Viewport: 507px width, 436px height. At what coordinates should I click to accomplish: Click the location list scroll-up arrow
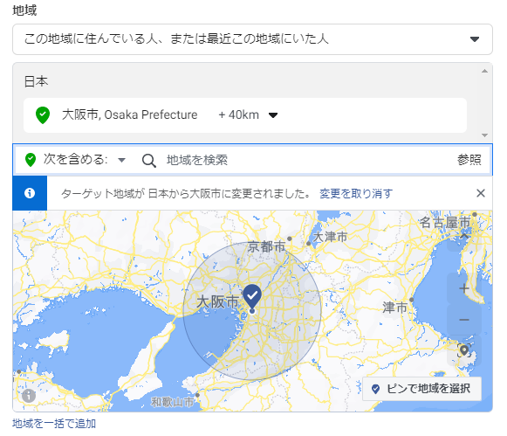tap(484, 71)
